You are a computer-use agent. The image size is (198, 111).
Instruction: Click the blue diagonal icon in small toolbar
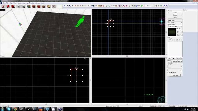pos(137,6)
